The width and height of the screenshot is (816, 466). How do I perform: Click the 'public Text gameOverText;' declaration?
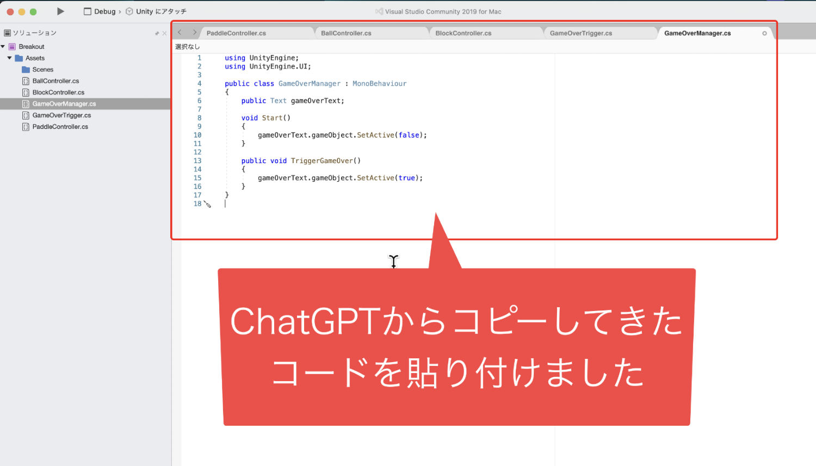click(x=293, y=101)
